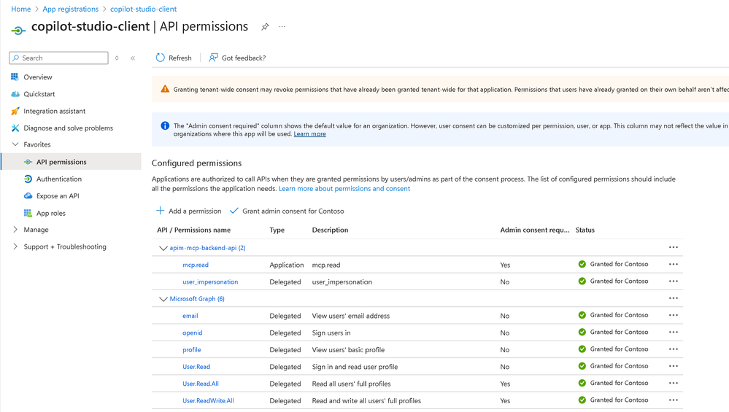Open Quickstart from the sidebar

coord(39,94)
